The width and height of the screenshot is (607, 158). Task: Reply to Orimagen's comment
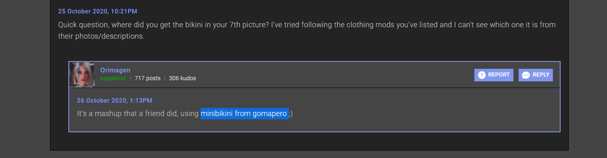536,75
